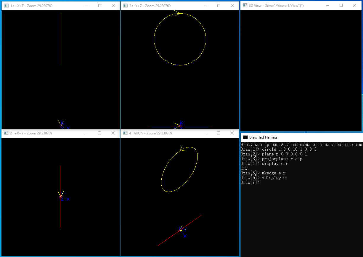Open the system menu icon of -Y+Z view
The height and width of the screenshot is (257, 363).
pyautogui.click(x=125, y=6)
